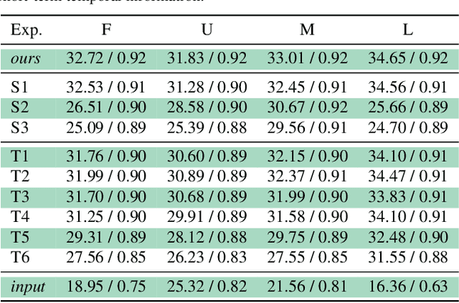This screenshot has width=459, height=303.
Task: Click the T6 row label
Action: (x=19, y=256)
